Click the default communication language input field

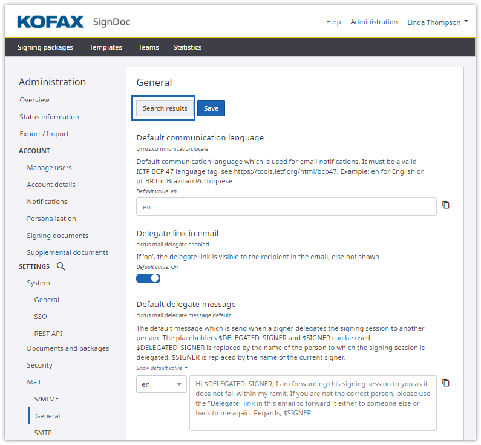[x=286, y=207]
